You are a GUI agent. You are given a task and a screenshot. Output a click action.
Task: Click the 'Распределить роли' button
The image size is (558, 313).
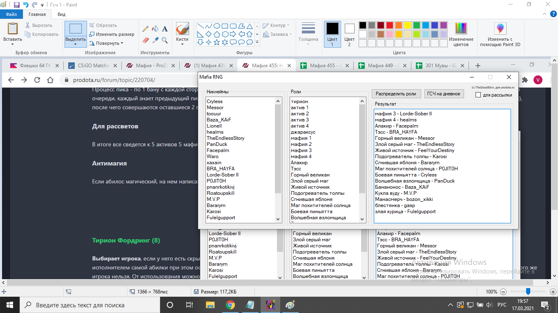396,94
